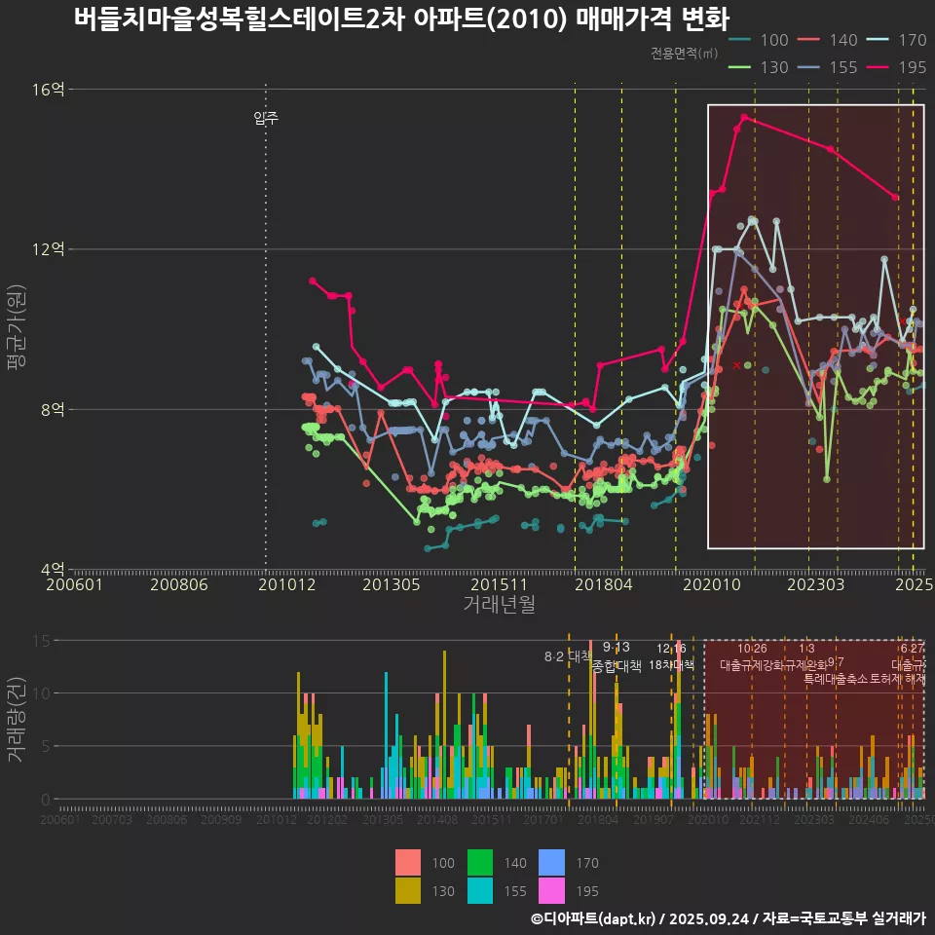Viewport: 935px width, 935px height.
Task: Click the 8·2 대책 policy annotation
Action: point(568,655)
